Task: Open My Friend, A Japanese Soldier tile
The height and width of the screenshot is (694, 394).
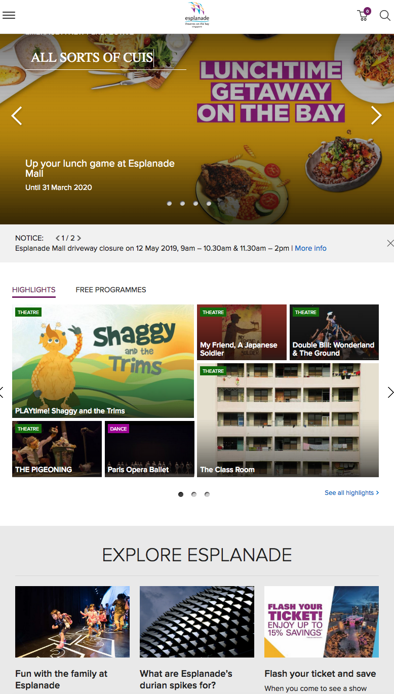Action: pos(242,332)
